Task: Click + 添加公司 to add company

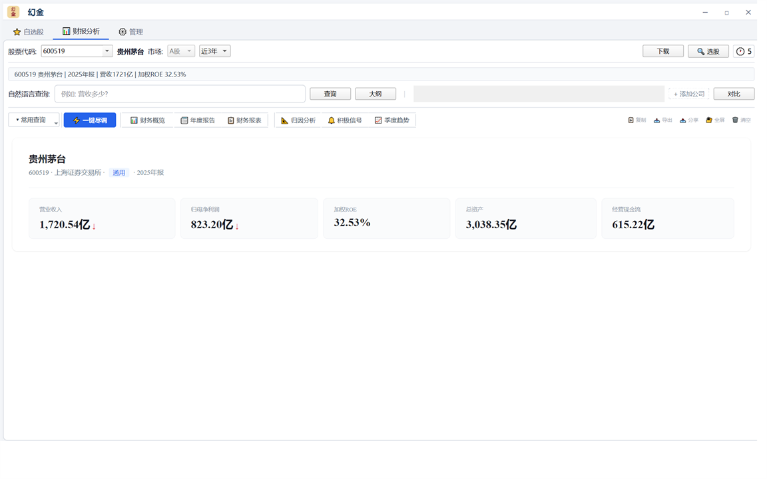Action: pos(688,94)
